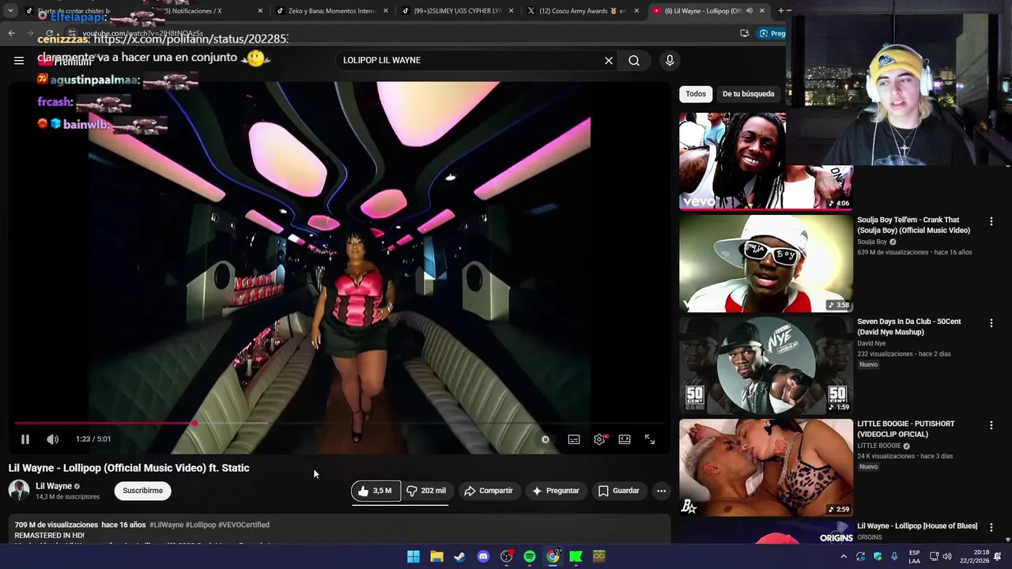Mute audio on Lil Wayne tab
This screenshot has height=569, width=1012.
[749, 11]
